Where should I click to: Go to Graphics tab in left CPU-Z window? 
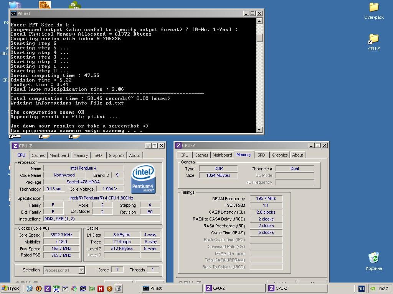117,155
